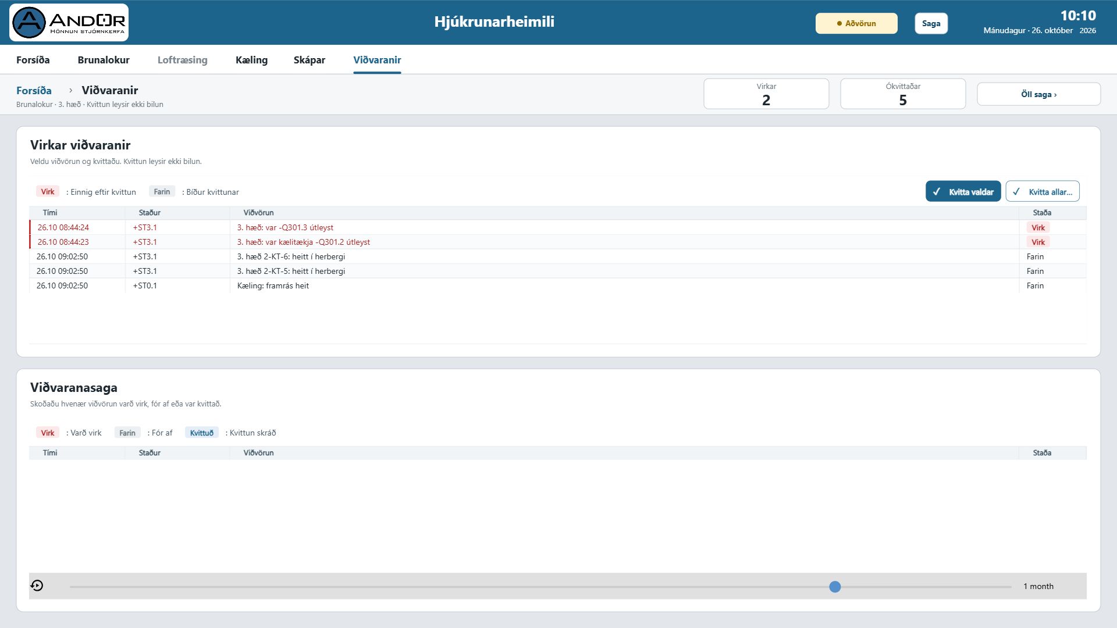
Task: Click the Virk legend badge in Virkar viðvaranir
Action: pos(48,191)
